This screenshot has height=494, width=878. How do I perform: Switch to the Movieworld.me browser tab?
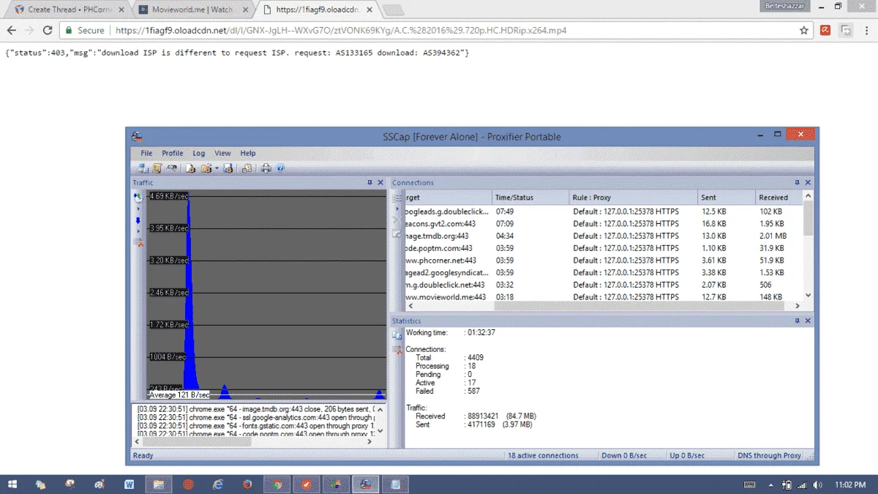click(193, 10)
